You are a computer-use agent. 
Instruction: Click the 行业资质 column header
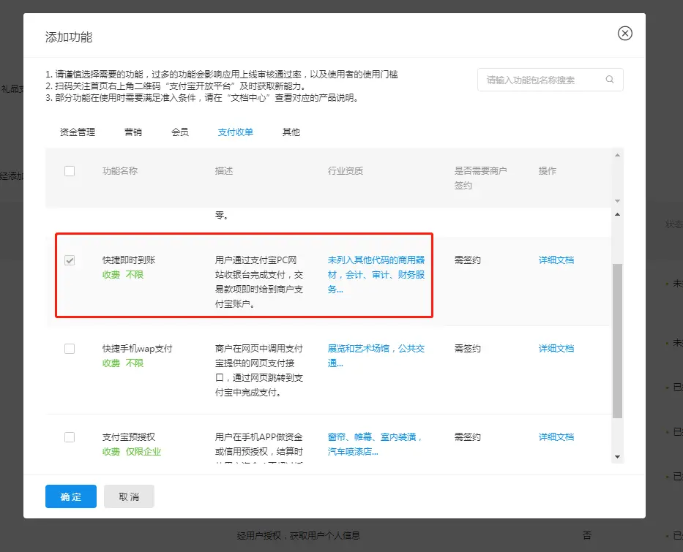click(346, 171)
